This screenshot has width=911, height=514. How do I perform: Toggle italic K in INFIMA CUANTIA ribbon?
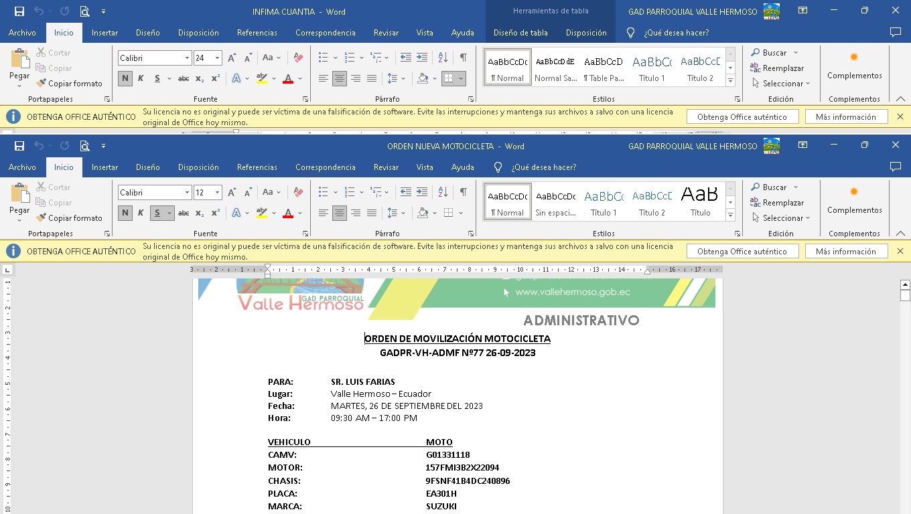(141, 78)
